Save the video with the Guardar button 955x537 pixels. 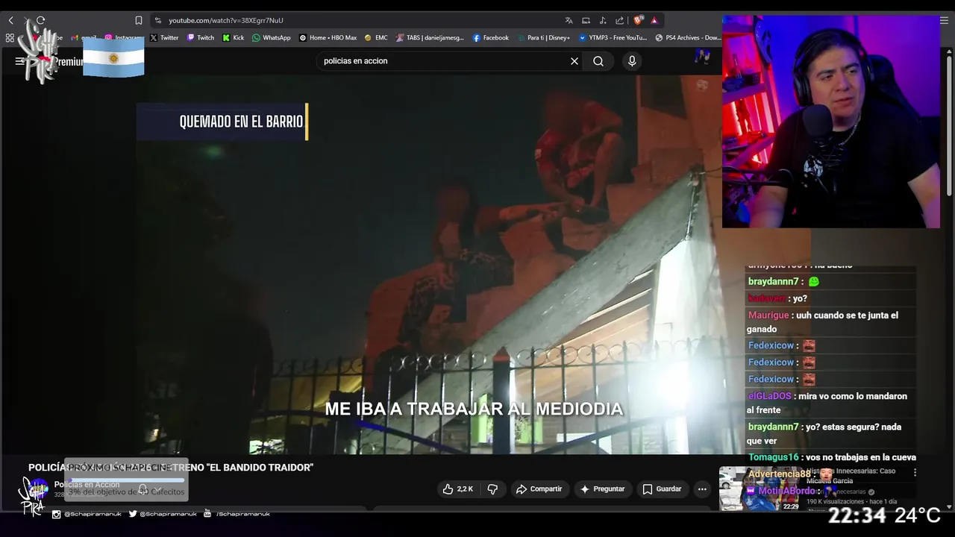click(x=662, y=489)
